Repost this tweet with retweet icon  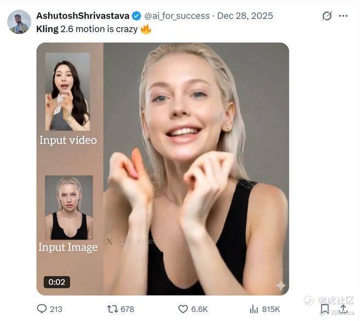[113, 309]
